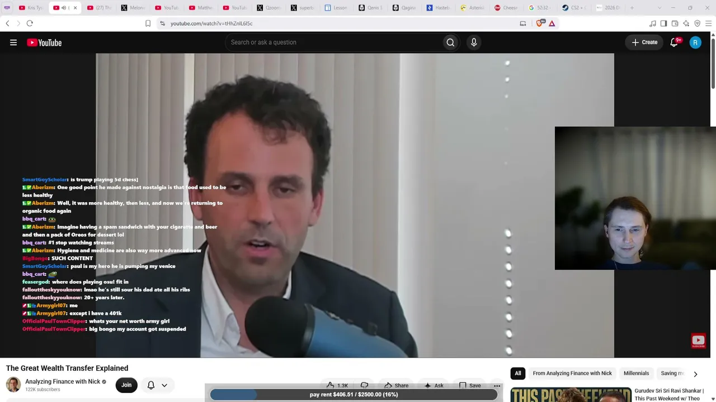This screenshot has width=716, height=402.
Task: Switch to the Melone X browser tab
Action: [133, 8]
